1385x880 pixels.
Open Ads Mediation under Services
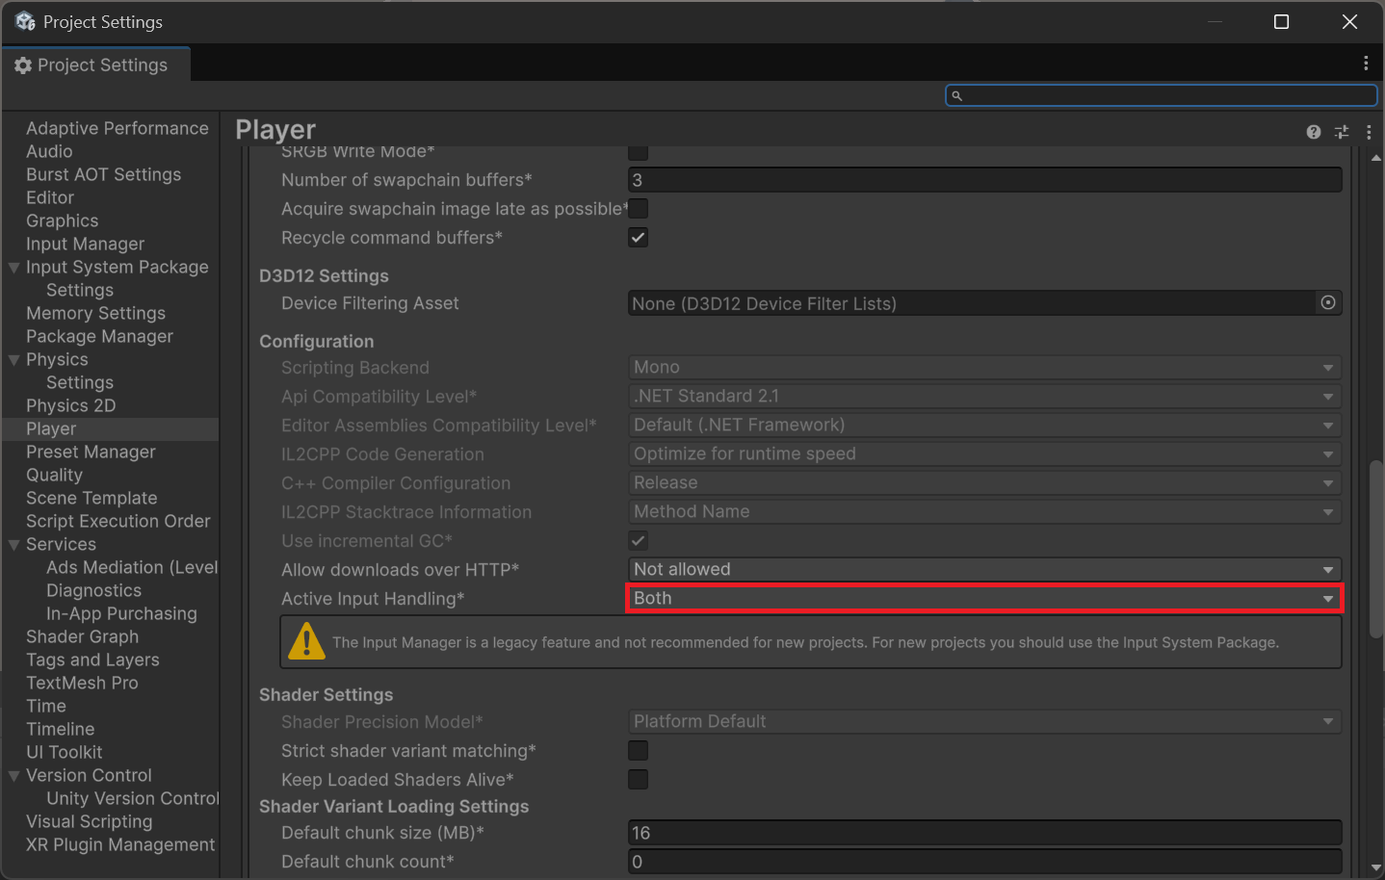click(x=132, y=567)
